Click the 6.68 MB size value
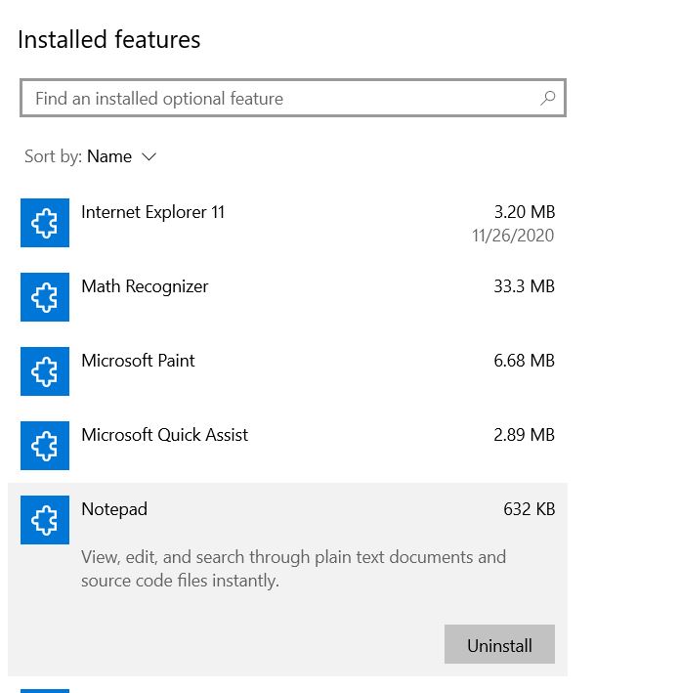 524,361
